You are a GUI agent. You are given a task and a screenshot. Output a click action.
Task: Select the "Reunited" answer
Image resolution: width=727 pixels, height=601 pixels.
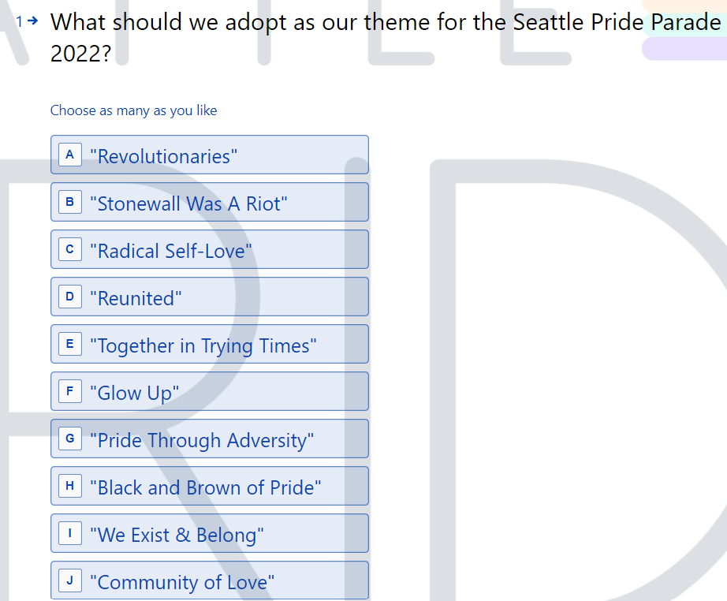tap(210, 297)
